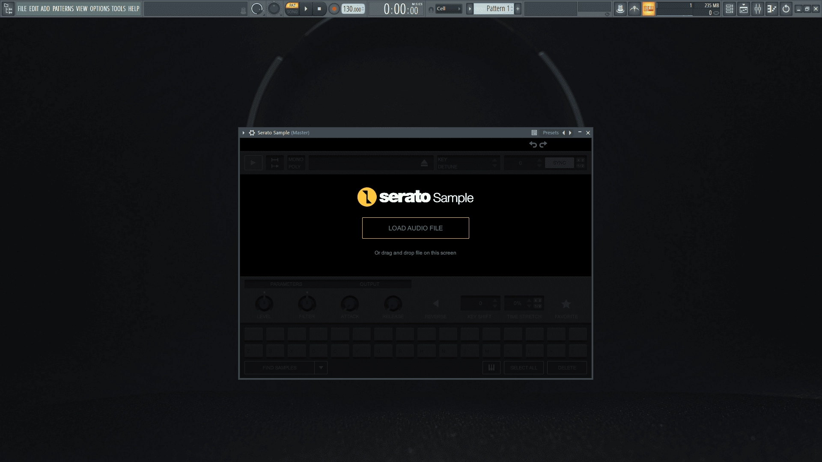Click the redo arrow in Serato Sample
822x462 pixels.
pos(543,145)
